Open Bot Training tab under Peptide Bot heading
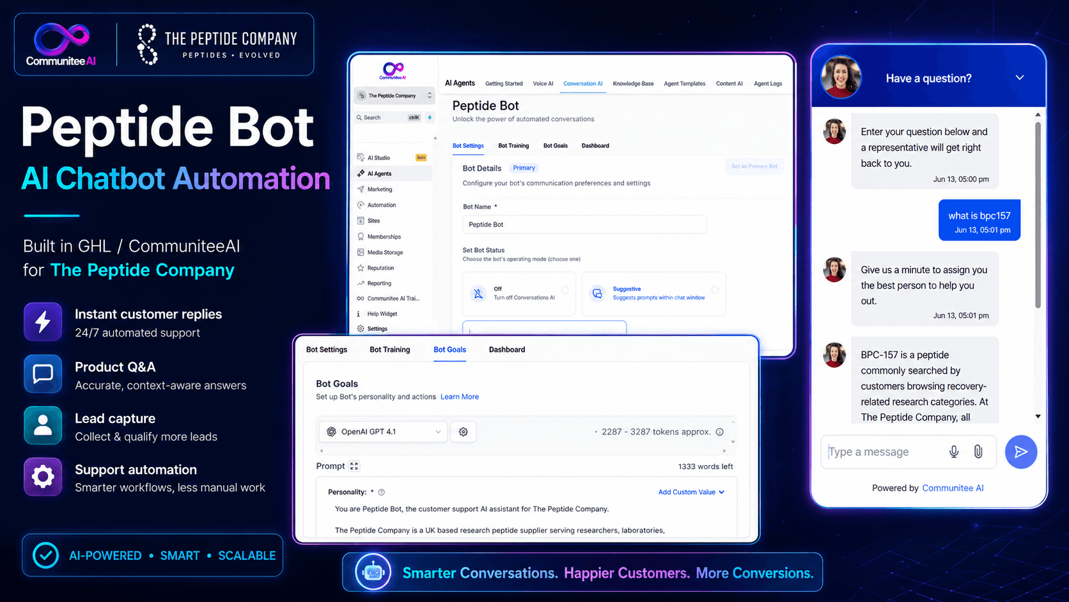 (x=513, y=146)
